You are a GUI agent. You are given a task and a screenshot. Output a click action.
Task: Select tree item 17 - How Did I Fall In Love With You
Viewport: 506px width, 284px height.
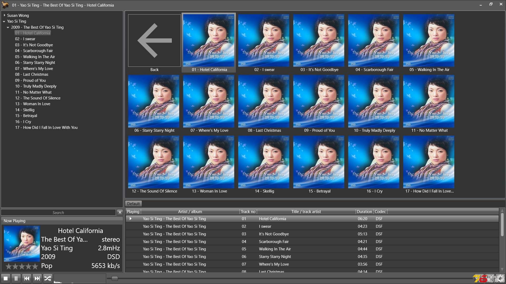pos(46,127)
